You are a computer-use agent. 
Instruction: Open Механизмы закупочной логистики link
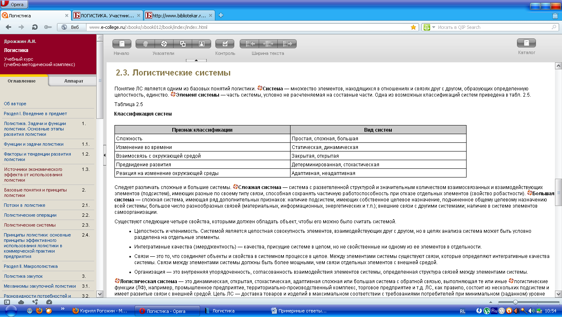point(40,286)
